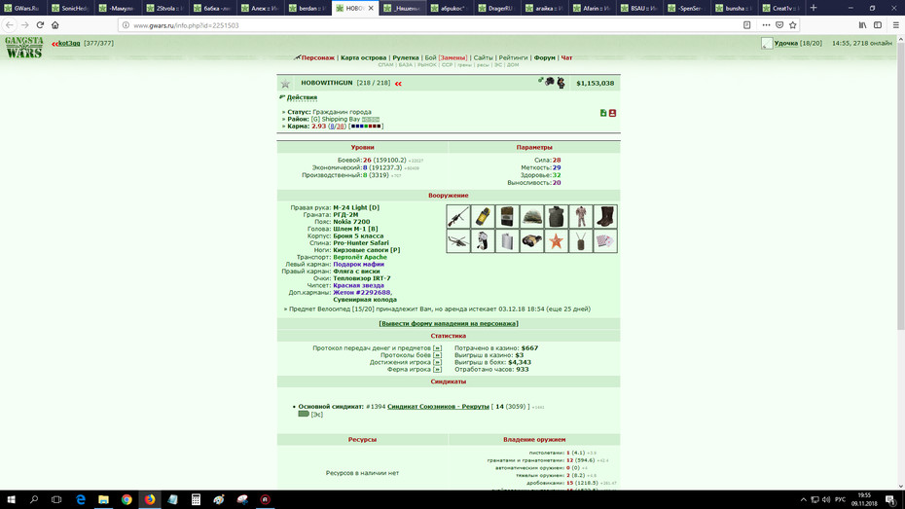This screenshot has width=905, height=509.
Task: Open the Персонаж menu item
Action: (317, 57)
